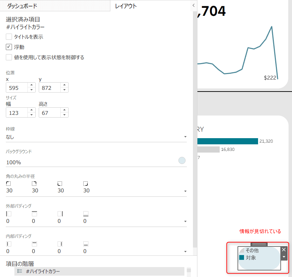Expand the 内部パディング dropdown arrow
Viewport: 292px width, 277px height.
pos(185,252)
